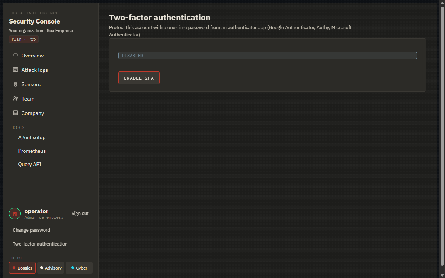Click the THREAT INTELLIGENCE label
The height and width of the screenshot is (278, 445).
(x=34, y=13)
